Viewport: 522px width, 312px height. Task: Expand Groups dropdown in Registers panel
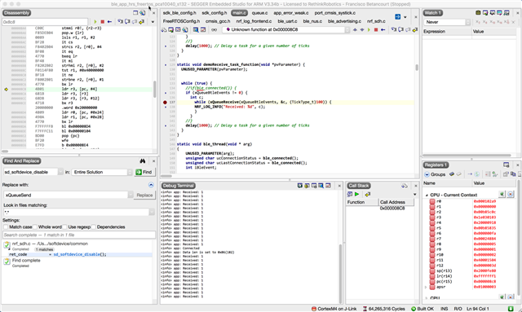pos(427,174)
